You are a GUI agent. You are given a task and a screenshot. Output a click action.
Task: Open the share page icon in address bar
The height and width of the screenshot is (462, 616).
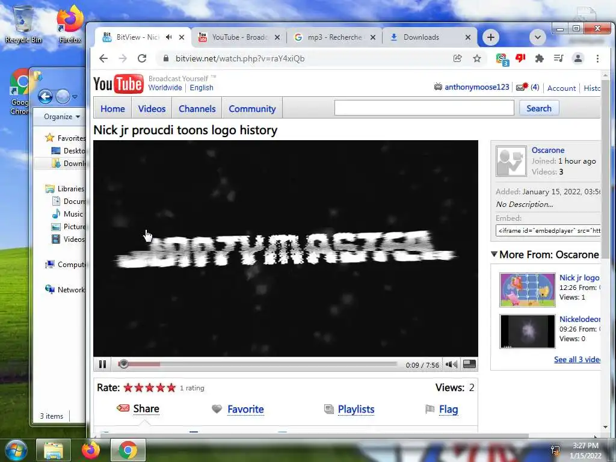(x=457, y=58)
